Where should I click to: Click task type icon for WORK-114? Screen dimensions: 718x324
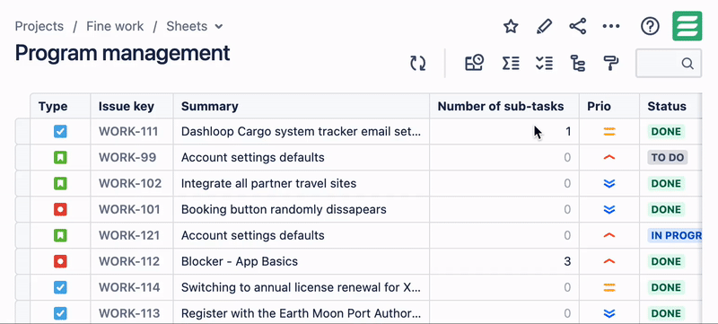click(60, 287)
